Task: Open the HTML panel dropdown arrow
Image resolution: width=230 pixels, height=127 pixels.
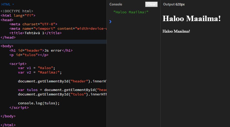Action: (13, 4)
